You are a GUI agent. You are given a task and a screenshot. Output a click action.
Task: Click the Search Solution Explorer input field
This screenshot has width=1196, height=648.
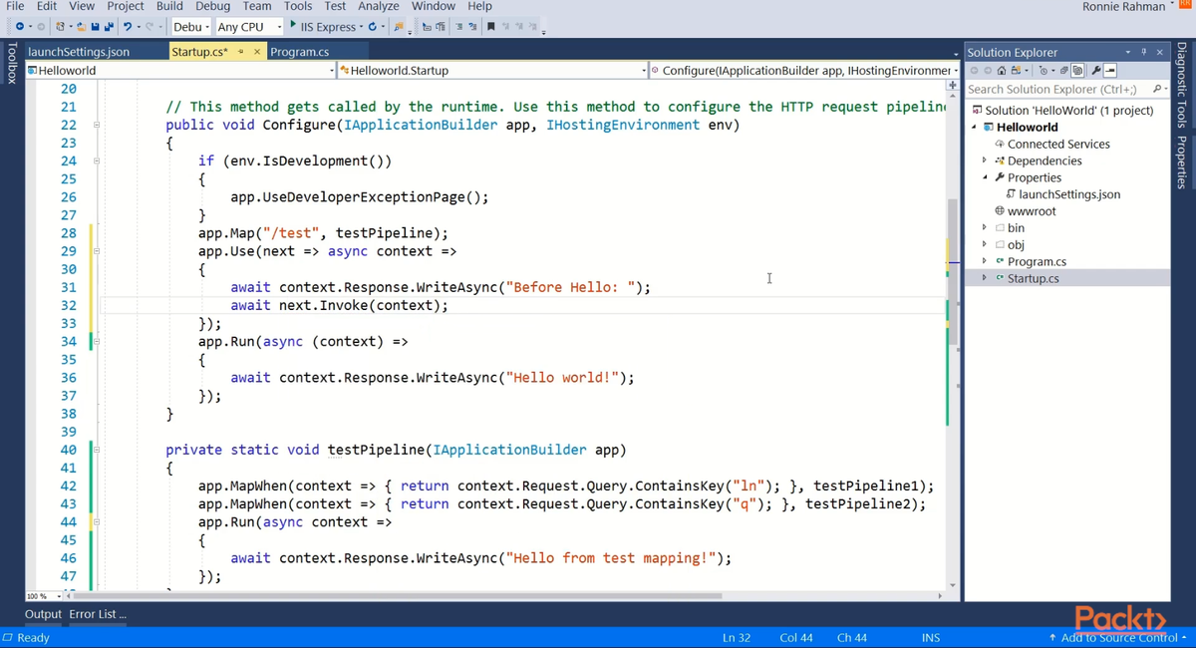(x=1057, y=89)
